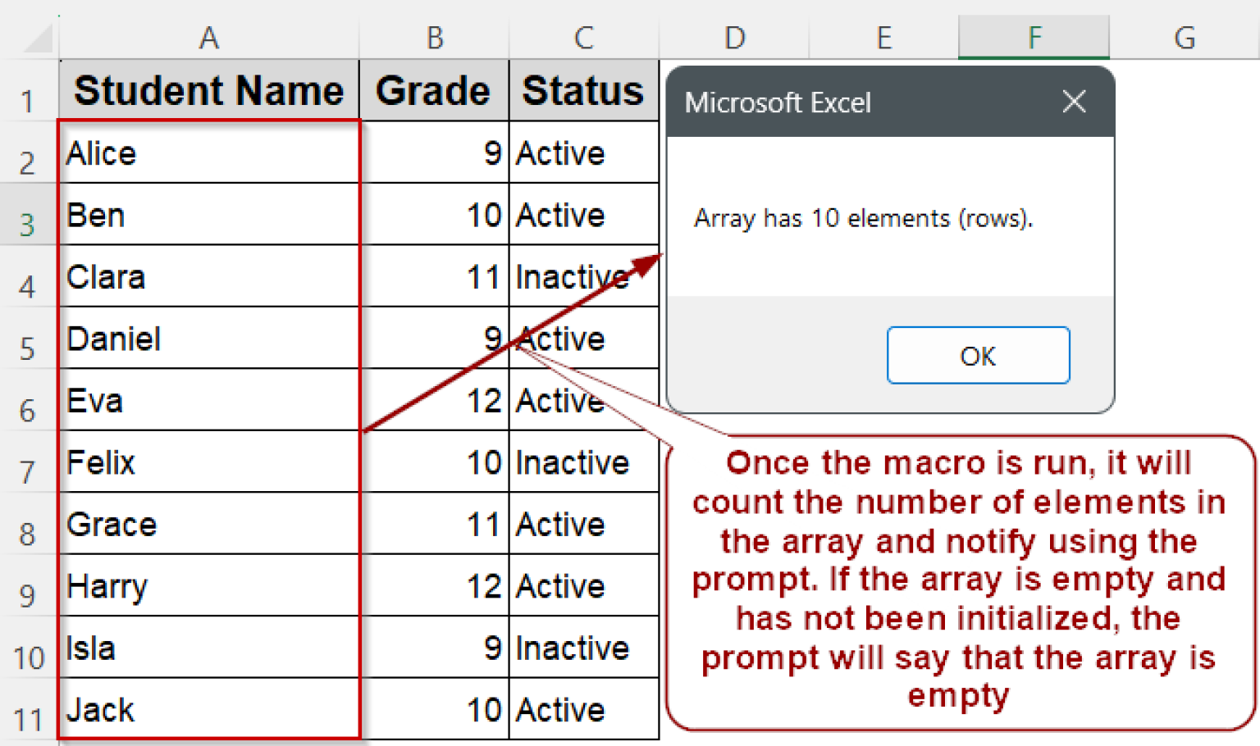The height and width of the screenshot is (746, 1260).
Task: Click the Student Name header cell
Action: [208, 90]
